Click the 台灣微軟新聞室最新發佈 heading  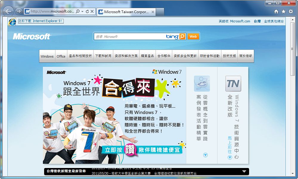click(x=66, y=171)
